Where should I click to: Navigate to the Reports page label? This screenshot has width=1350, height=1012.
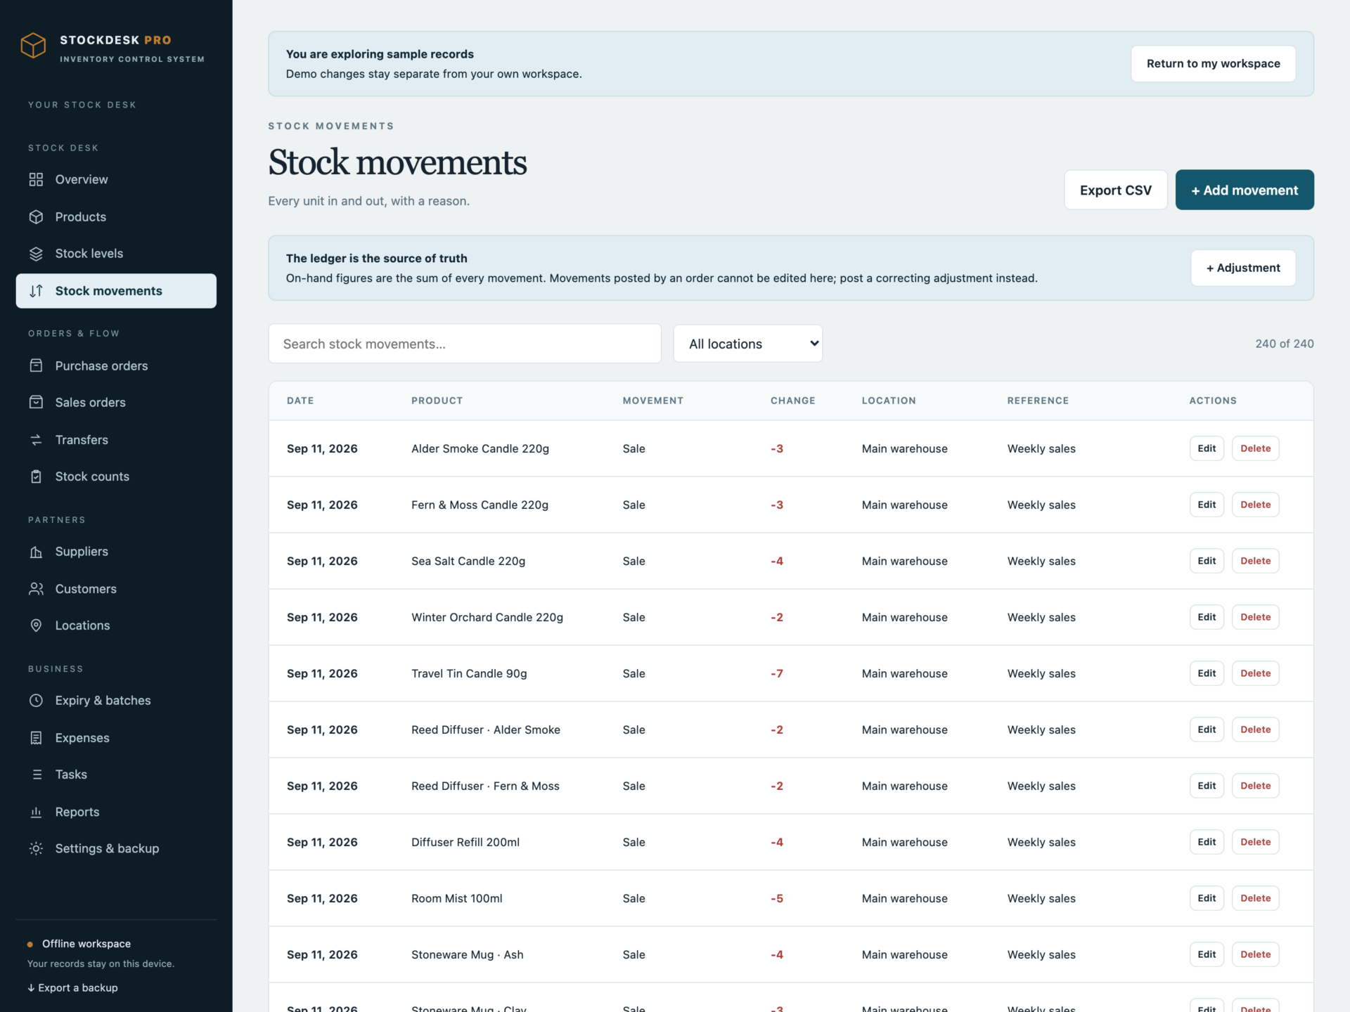77,812
